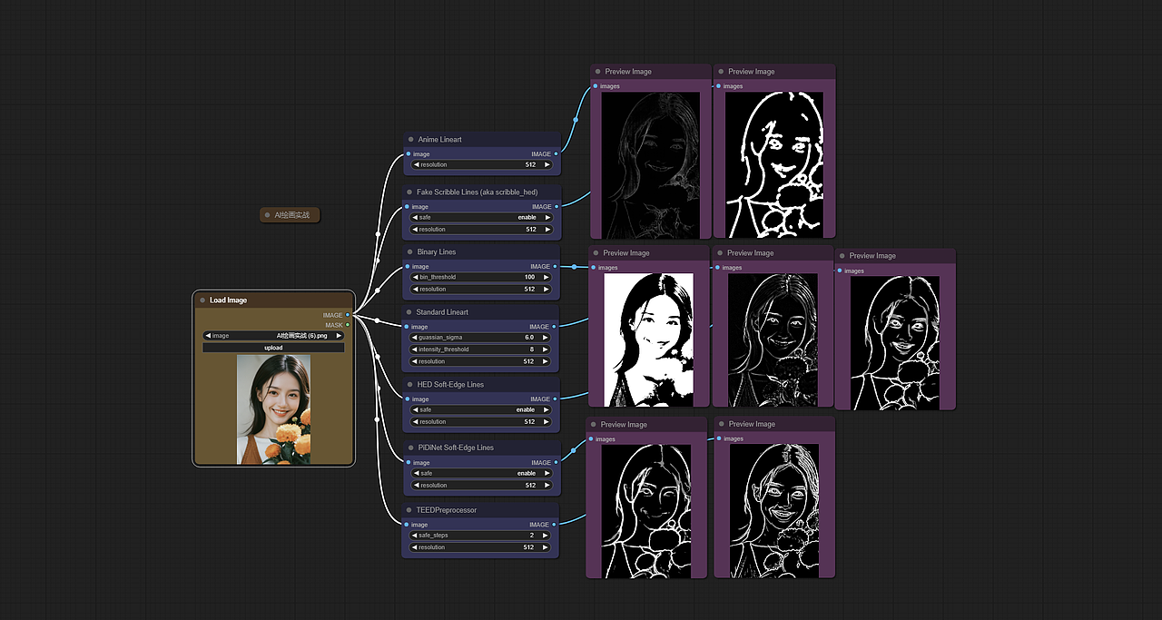Click the resolution 512 field in HED Soft-Edge Lines
1162x620 pixels.
[x=481, y=422]
